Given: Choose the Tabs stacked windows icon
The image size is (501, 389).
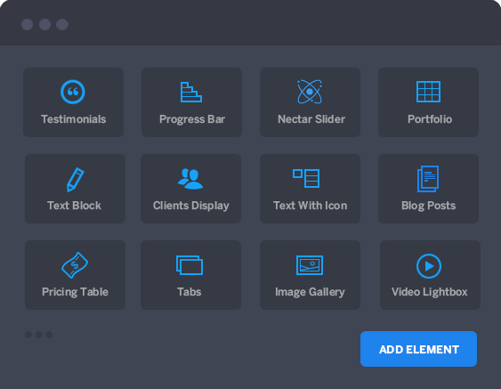Looking at the screenshot, I should pyautogui.click(x=190, y=265).
